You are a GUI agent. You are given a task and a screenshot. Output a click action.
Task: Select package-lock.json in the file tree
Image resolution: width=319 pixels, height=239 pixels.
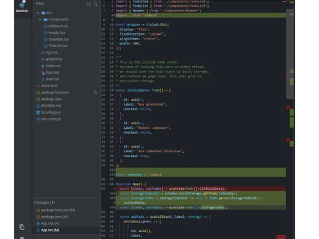[55, 92]
